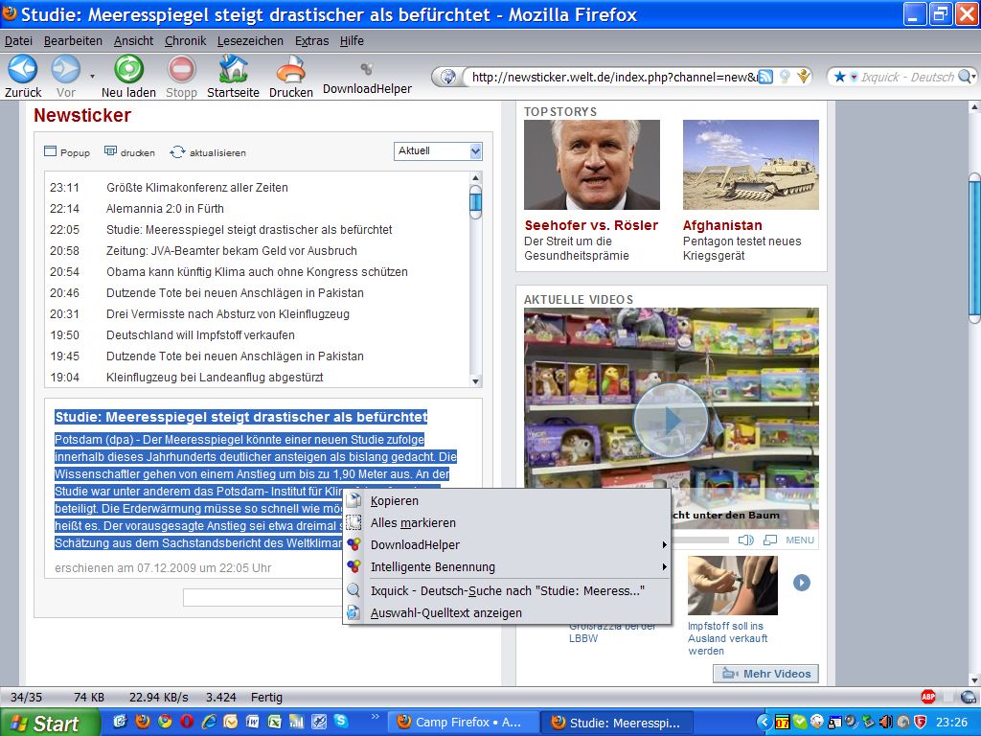Screen dimensions: 981x736
Task: Choose Ixquick Deutsch-Suche context entry
Action: tap(507, 590)
